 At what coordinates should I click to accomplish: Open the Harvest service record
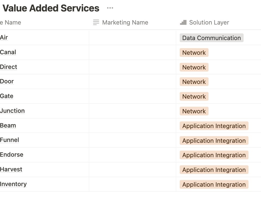click(x=11, y=169)
